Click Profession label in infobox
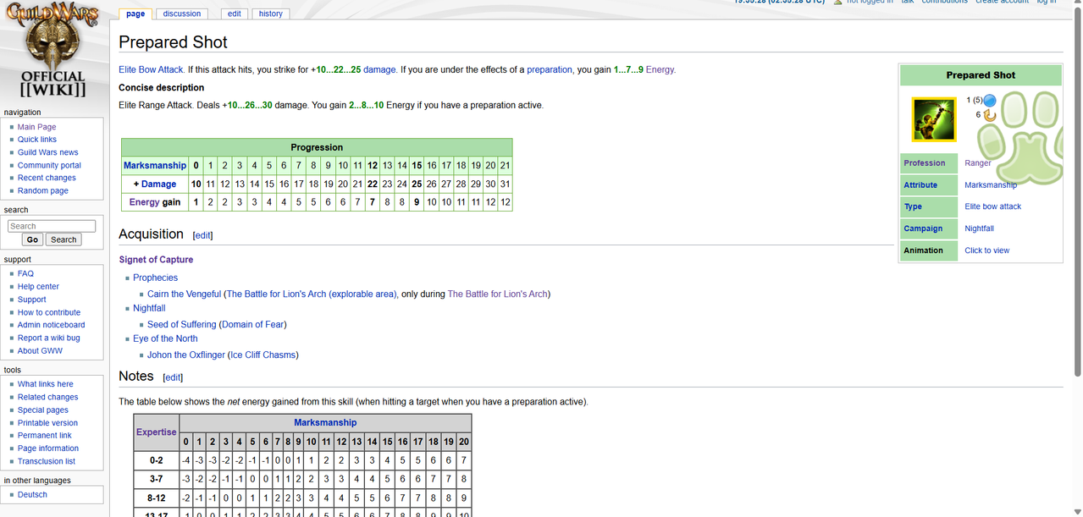Image resolution: width=1083 pixels, height=517 pixels. pyautogui.click(x=924, y=163)
